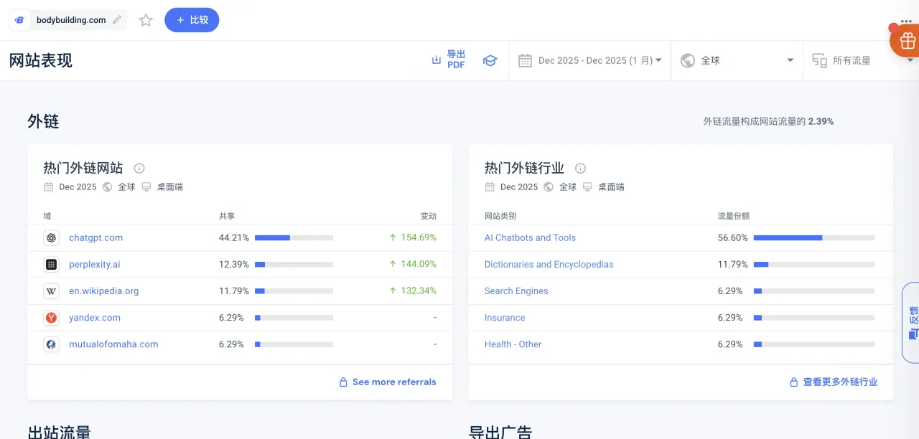Click the lock icon beside 查看更多外链行业

point(793,382)
